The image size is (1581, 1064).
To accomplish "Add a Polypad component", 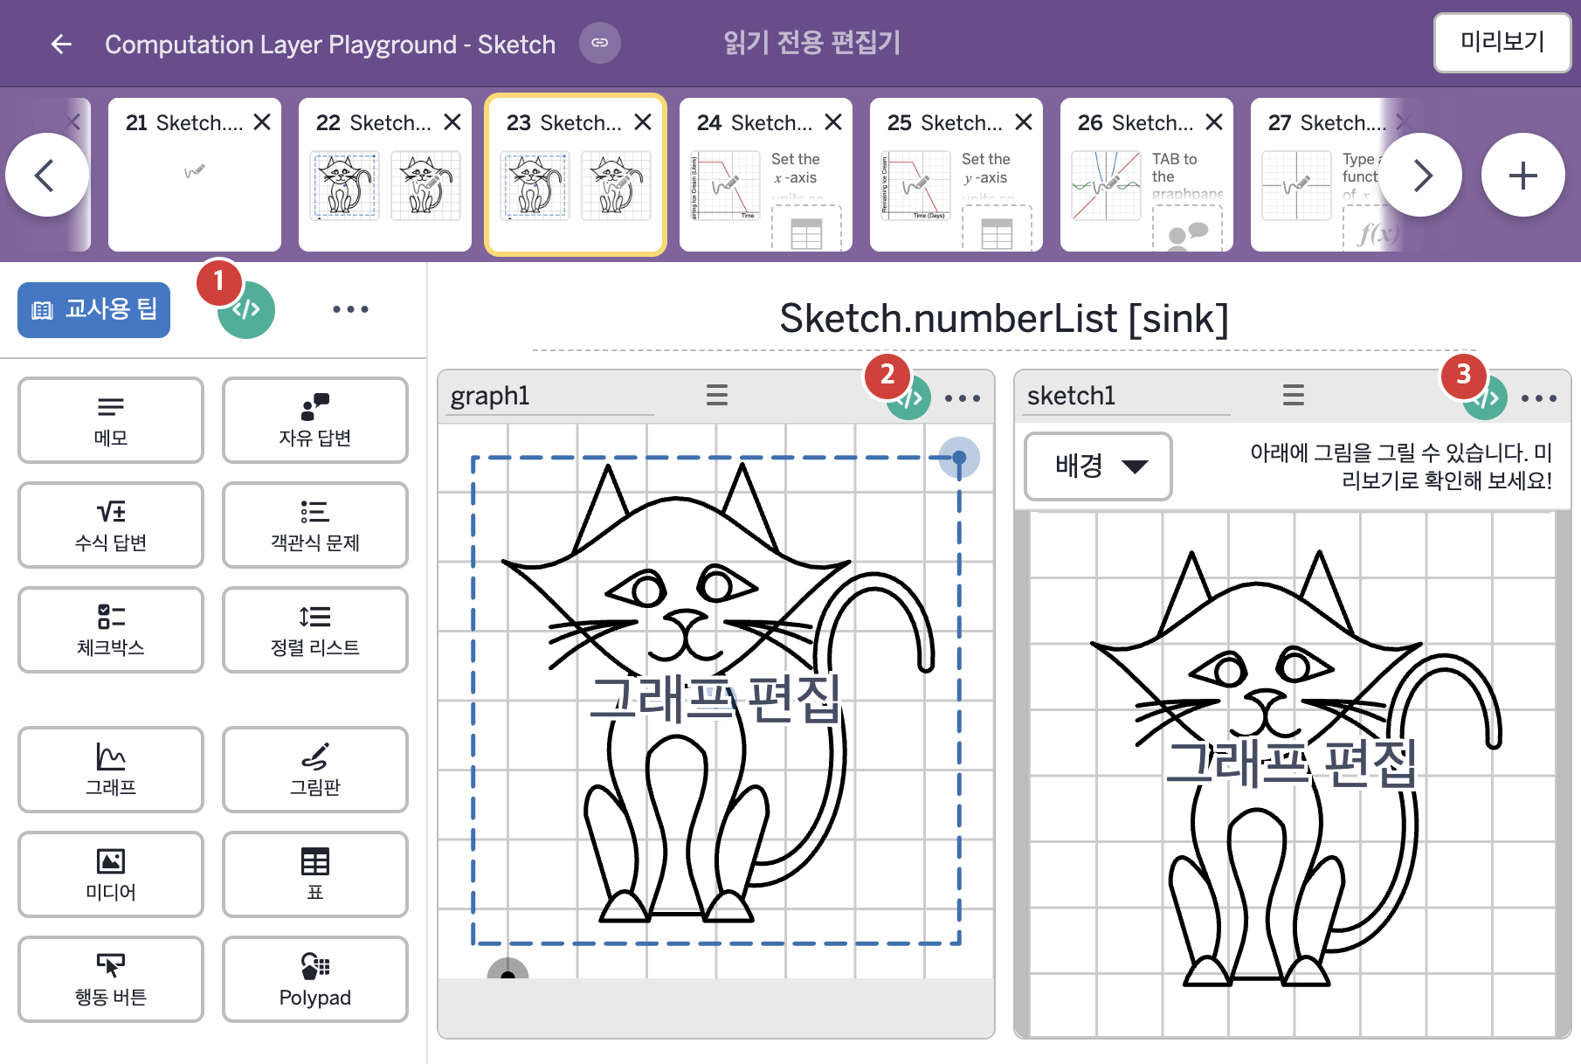I will point(315,979).
